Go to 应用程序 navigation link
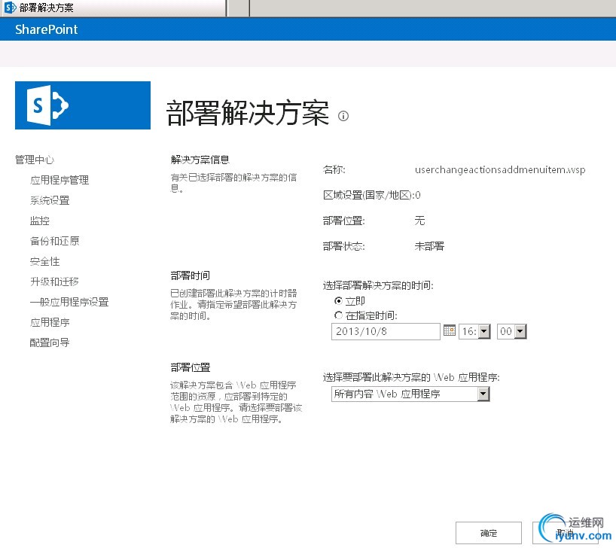 click(50, 322)
